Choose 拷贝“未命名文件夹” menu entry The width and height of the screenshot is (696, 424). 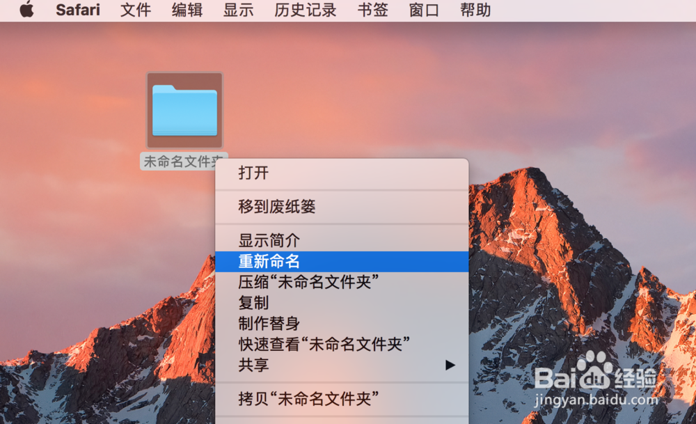[x=342, y=399]
